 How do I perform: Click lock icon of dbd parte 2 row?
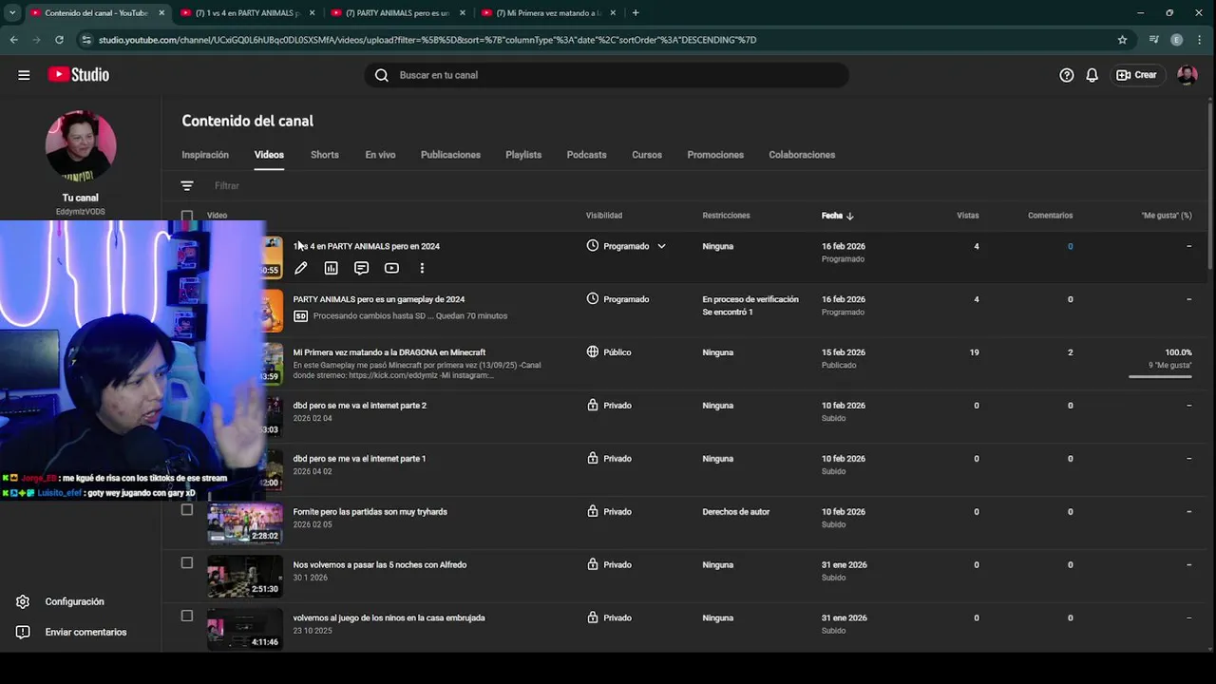(593, 406)
